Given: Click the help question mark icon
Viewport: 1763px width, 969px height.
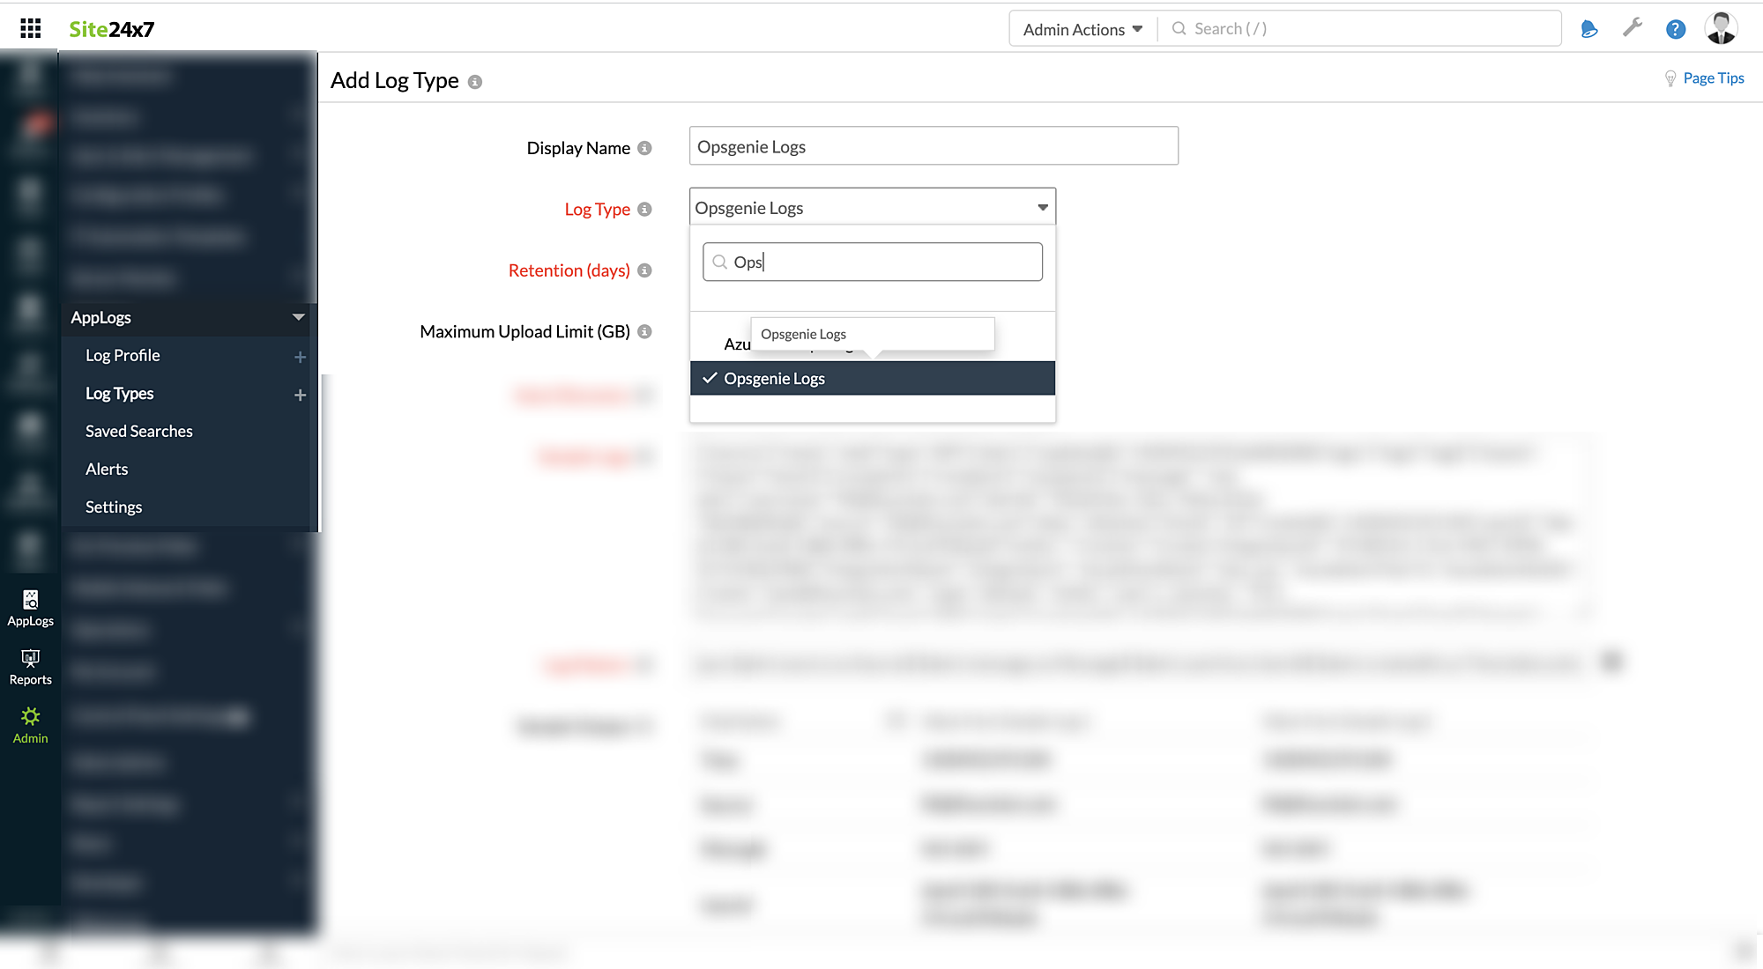Looking at the screenshot, I should pyautogui.click(x=1675, y=27).
